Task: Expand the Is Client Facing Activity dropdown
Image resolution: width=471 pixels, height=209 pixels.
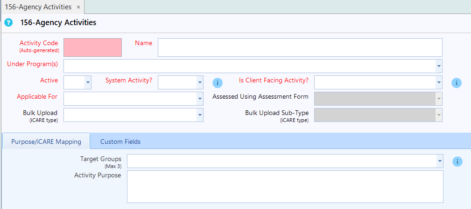Action: tap(439, 82)
